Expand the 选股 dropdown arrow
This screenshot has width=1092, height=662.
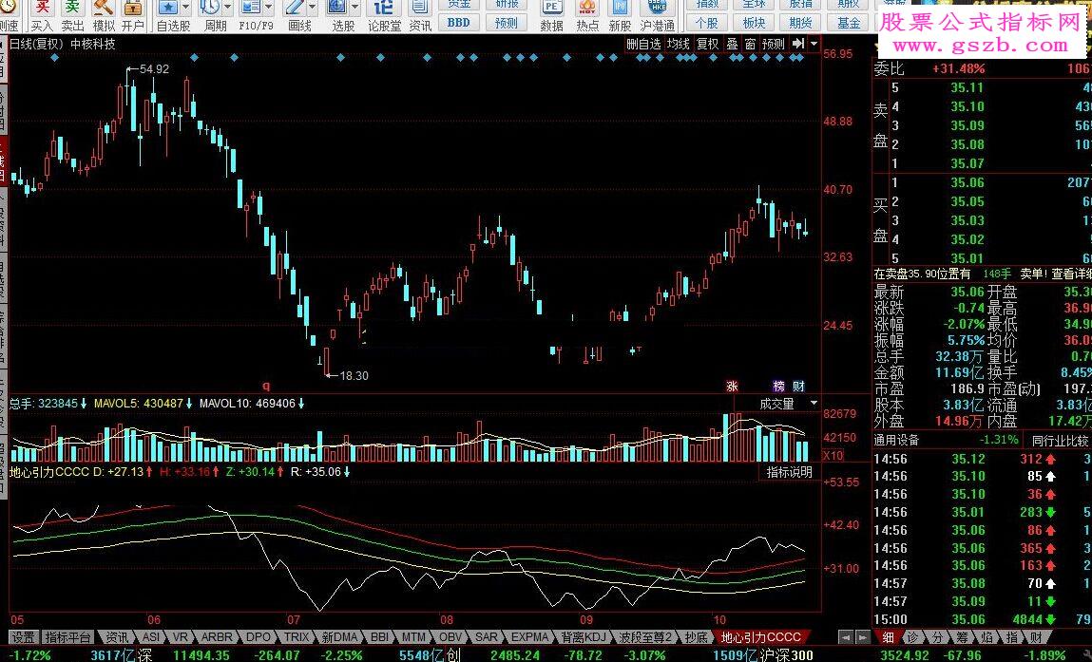(355, 9)
